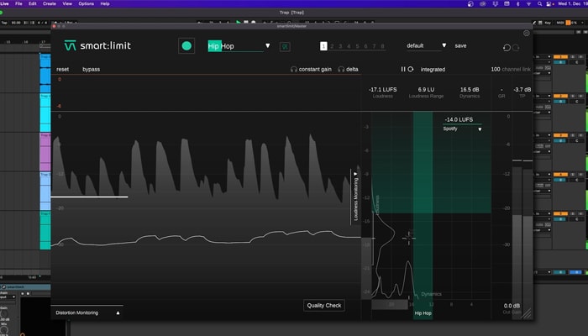Click the redo arrow icon
Image resolution: width=588 pixels, height=336 pixels.
point(517,48)
